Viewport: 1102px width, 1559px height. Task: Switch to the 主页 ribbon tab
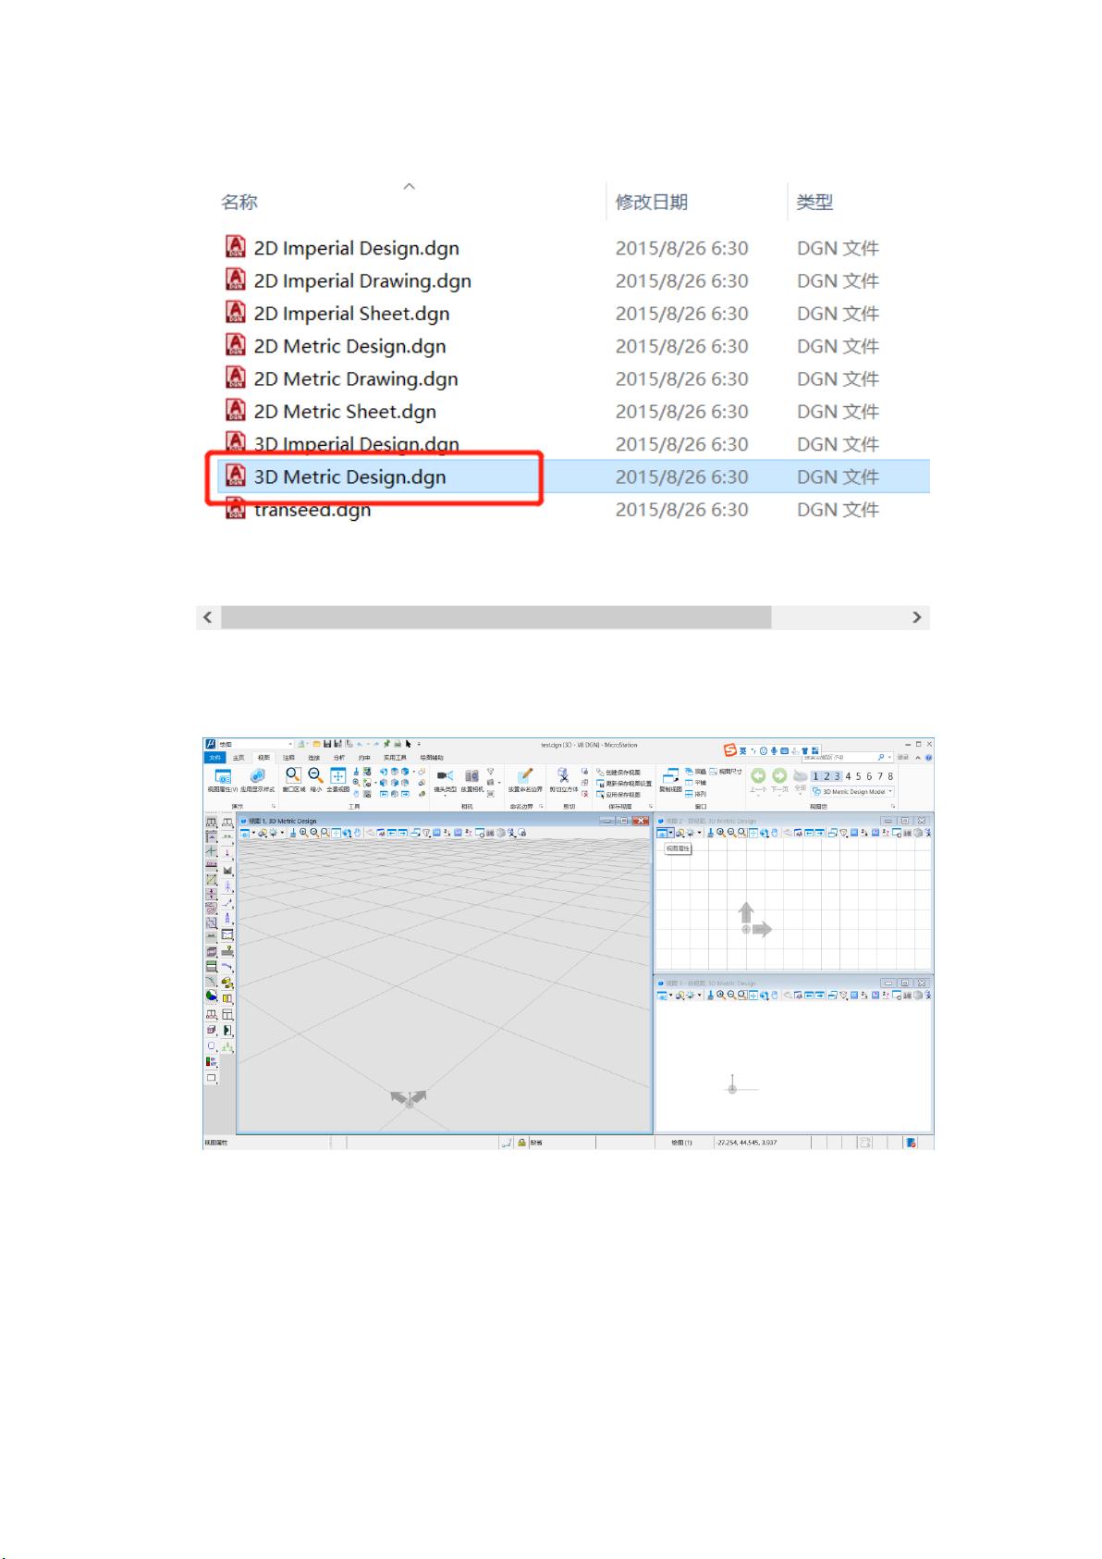point(239,758)
